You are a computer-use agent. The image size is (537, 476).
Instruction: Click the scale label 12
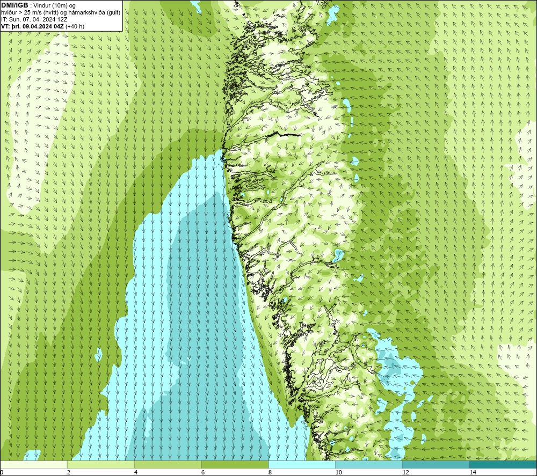tap(406, 472)
